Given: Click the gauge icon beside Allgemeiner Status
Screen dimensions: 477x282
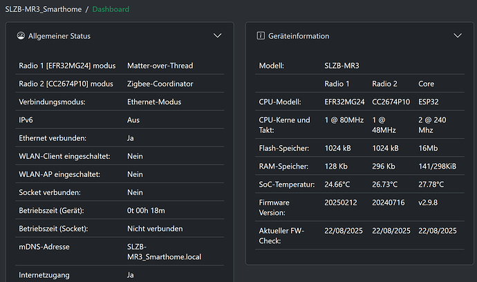Looking at the screenshot, I should pyautogui.click(x=21, y=35).
